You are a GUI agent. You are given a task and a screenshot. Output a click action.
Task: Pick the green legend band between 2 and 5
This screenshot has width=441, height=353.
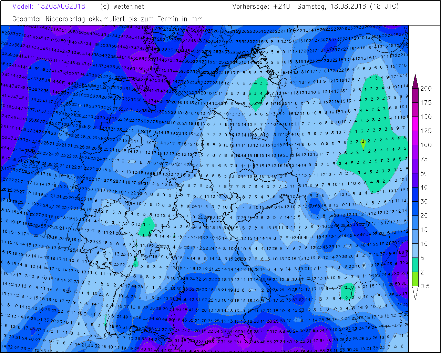[x=416, y=265]
